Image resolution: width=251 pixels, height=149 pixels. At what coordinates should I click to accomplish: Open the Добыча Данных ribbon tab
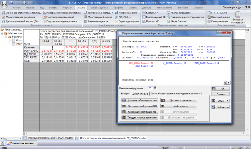[99, 7]
